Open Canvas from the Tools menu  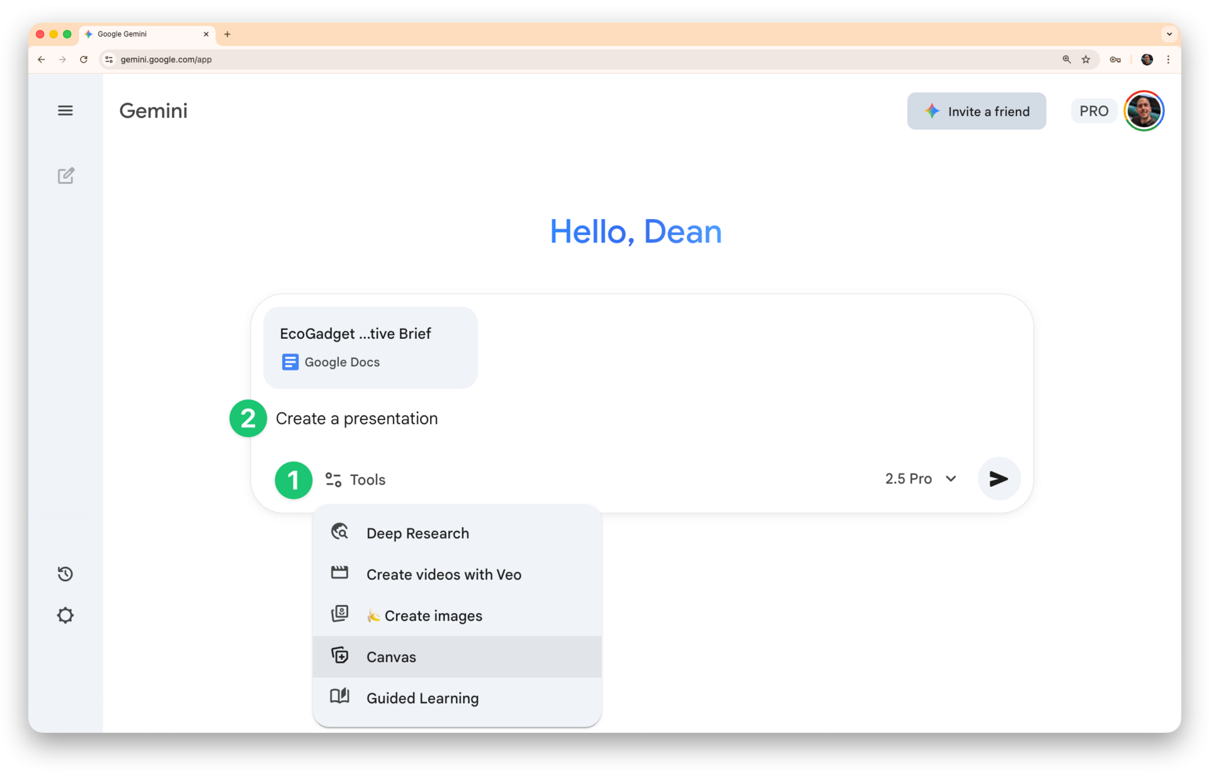pyautogui.click(x=390, y=657)
